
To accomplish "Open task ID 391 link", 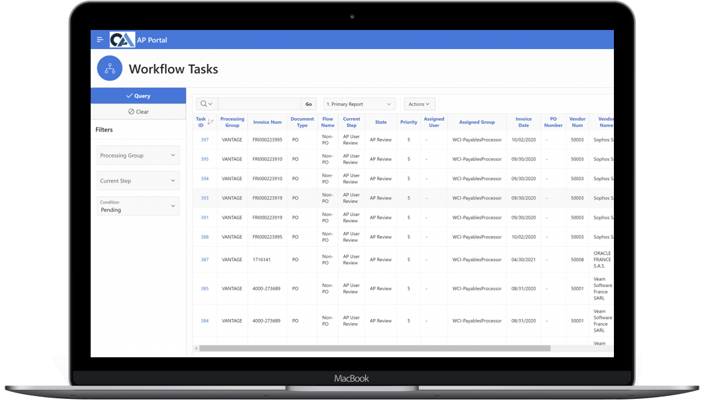I will pyautogui.click(x=204, y=218).
